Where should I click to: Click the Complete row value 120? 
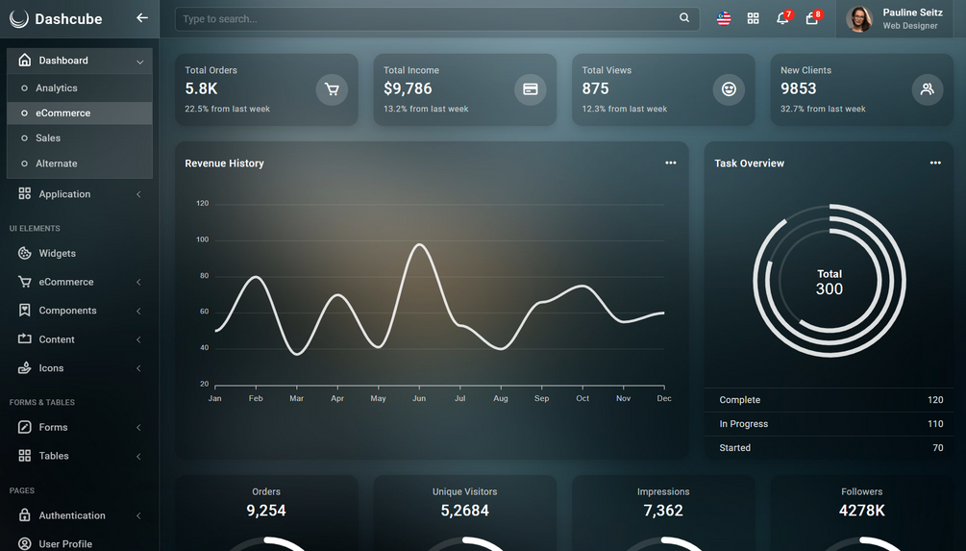tap(935, 399)
